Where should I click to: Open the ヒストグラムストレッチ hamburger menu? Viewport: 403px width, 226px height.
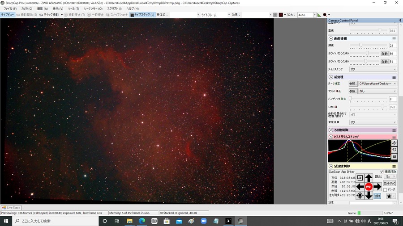tap(394, 137)
